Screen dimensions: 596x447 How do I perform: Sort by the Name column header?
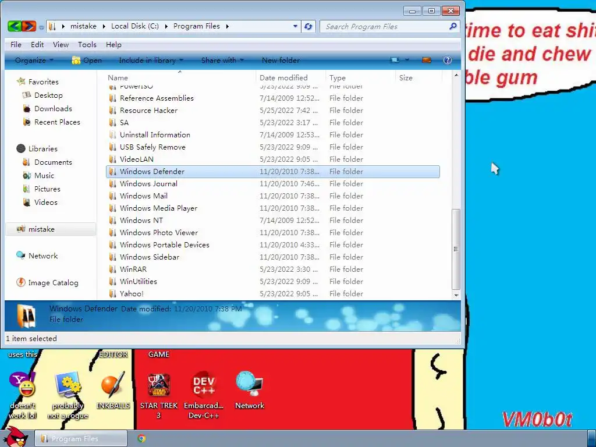click(180, 77)
